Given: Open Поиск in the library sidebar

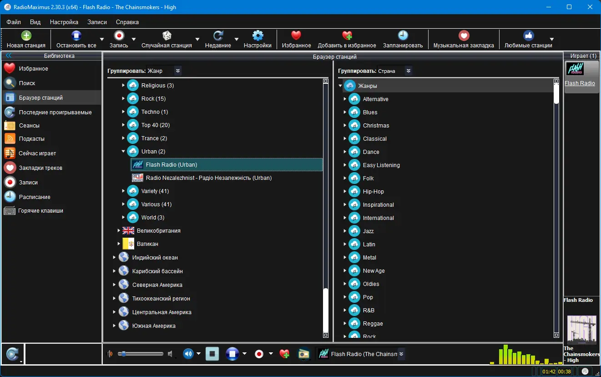Looking at the screenshot, I should (x=51, y=83).
